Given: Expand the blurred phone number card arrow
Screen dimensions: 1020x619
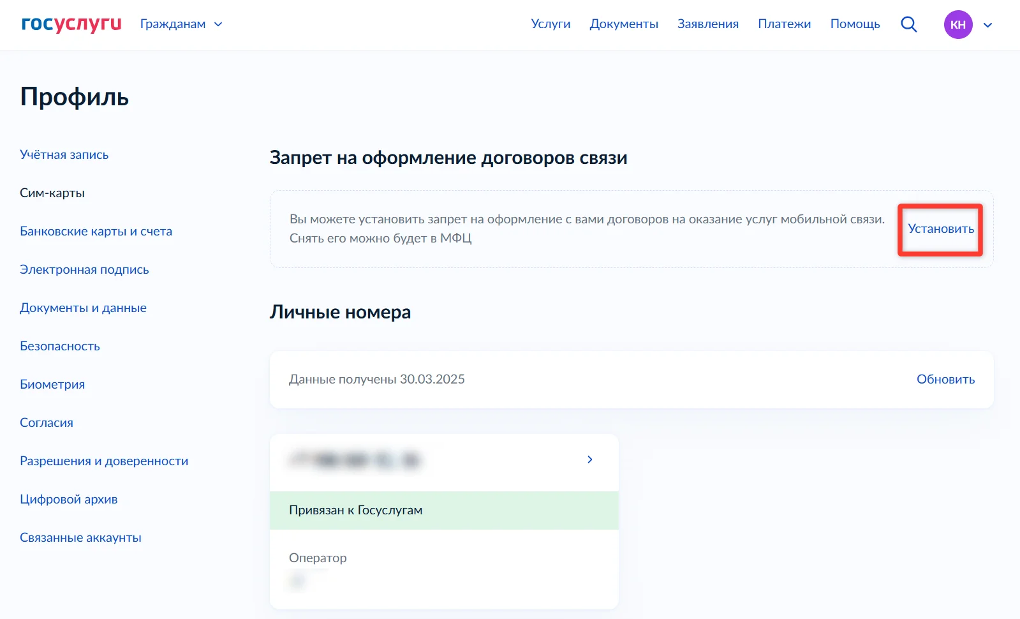Looking at the screenshot, I should pos(590,459).
